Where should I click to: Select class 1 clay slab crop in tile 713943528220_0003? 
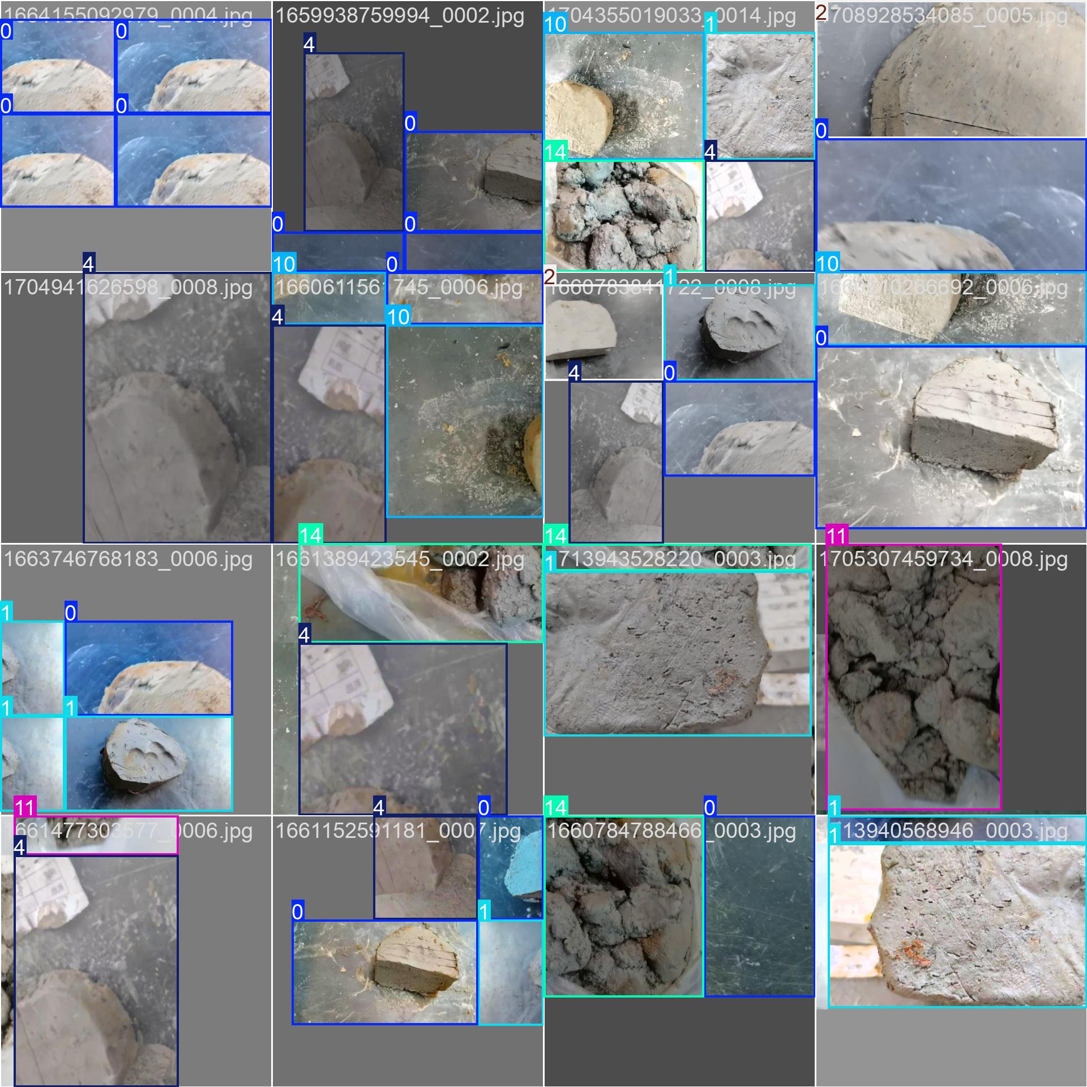tap(678, 653)
